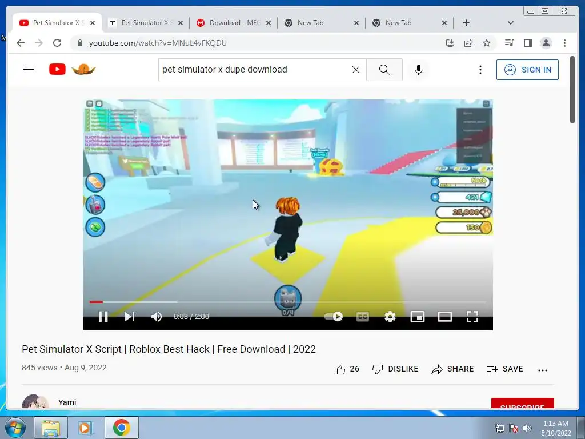Viewport: 585px width, 439px height.
Task: Bookmark this page with the star icon
Action: [x=487, y=43]
